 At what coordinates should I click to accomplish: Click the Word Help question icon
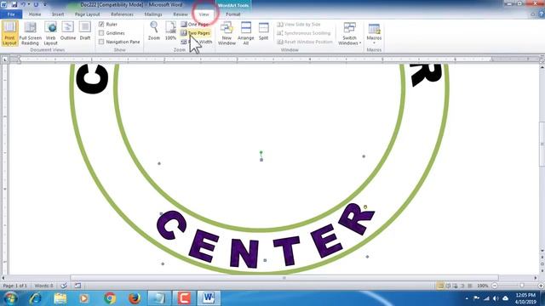click(x=542, y=14)
